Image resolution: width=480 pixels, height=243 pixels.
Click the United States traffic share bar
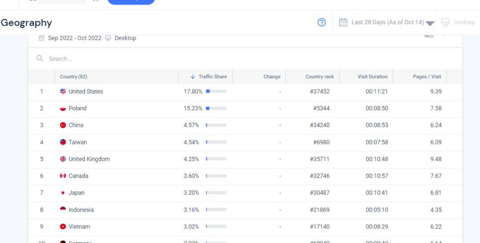(216, 92)
